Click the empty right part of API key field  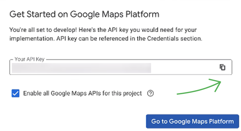(x=184, y=67)
